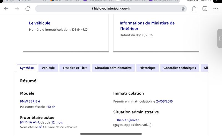222x136 pixels.
Task: Tap the gray side panel handle on the right edge
Action: (x=220, y=38)
